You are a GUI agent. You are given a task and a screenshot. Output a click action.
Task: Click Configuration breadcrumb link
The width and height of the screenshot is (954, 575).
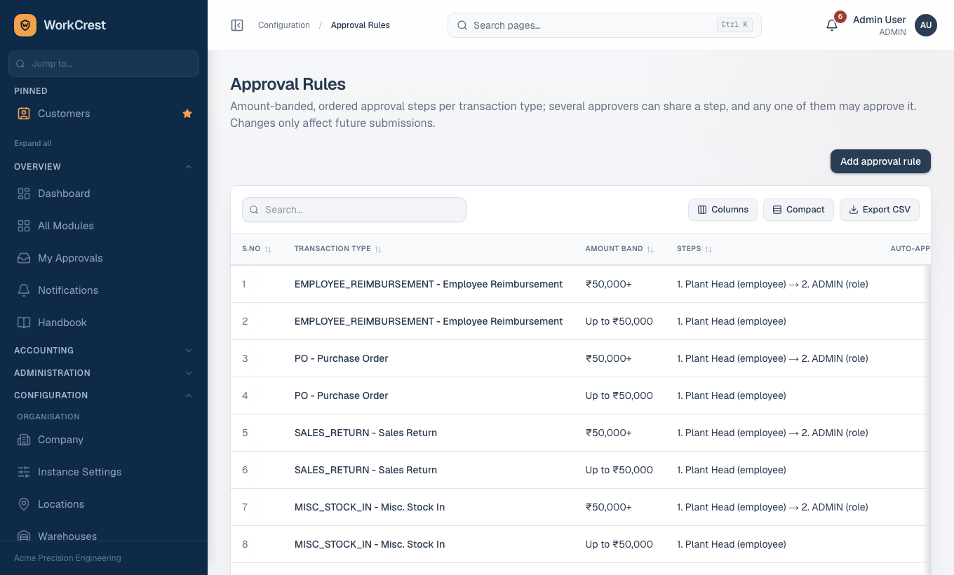[x=284, y=25]
